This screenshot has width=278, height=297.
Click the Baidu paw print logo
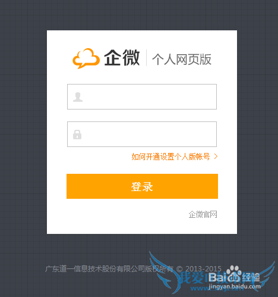pyautogui.click(x=234, y=271)
